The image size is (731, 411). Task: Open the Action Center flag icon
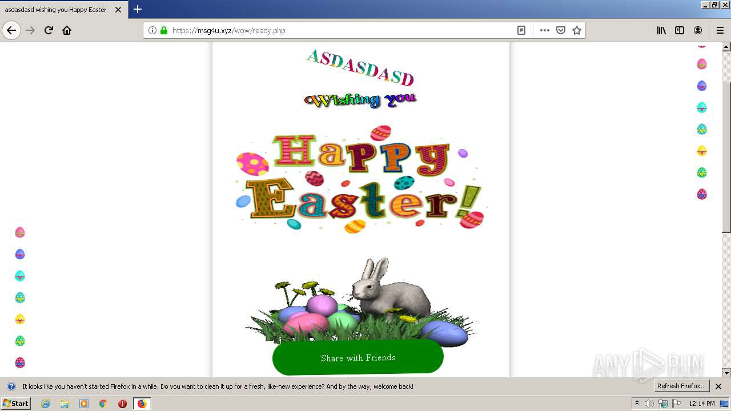(x=677, y=404)
